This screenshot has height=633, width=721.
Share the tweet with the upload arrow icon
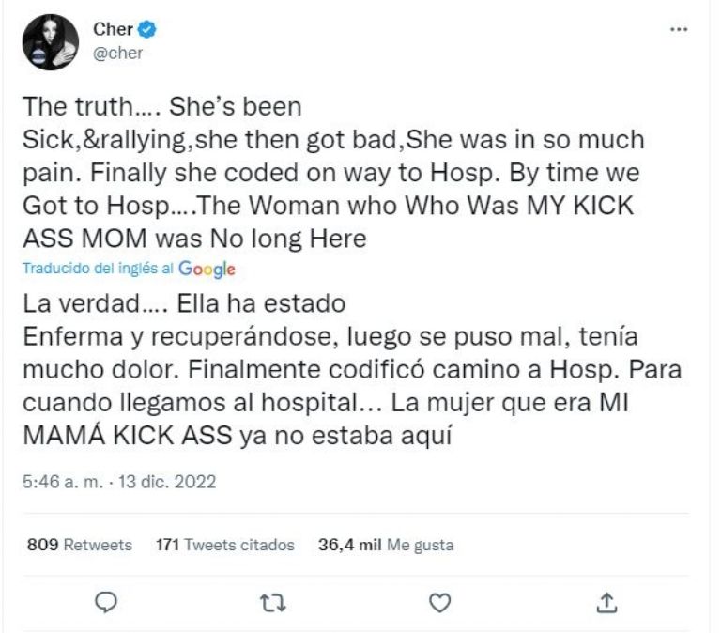click(x=606, y=602)
